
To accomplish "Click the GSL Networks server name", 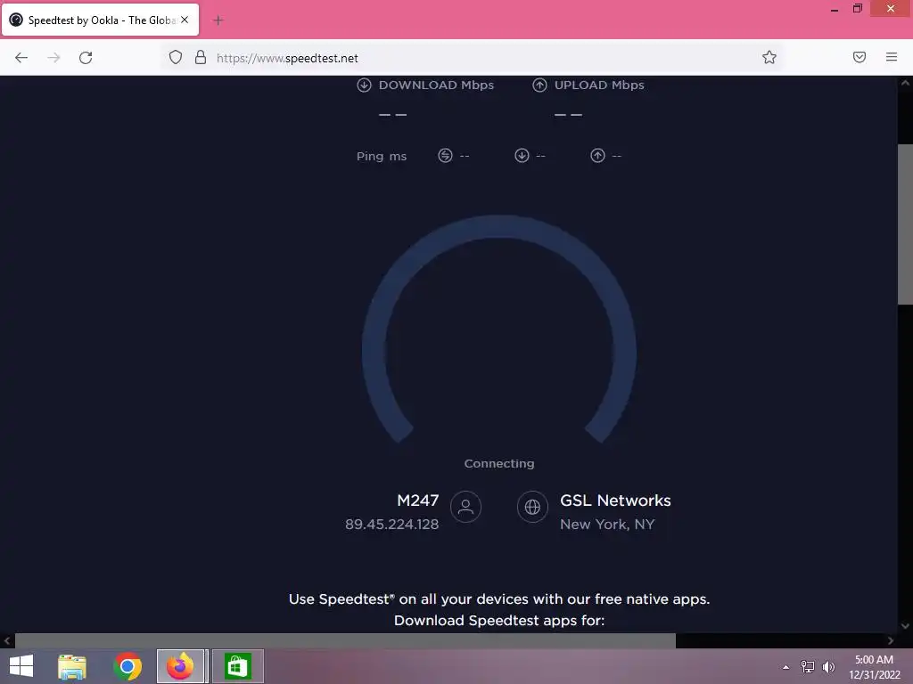I will pyautogui.click(x=615, y=501).
